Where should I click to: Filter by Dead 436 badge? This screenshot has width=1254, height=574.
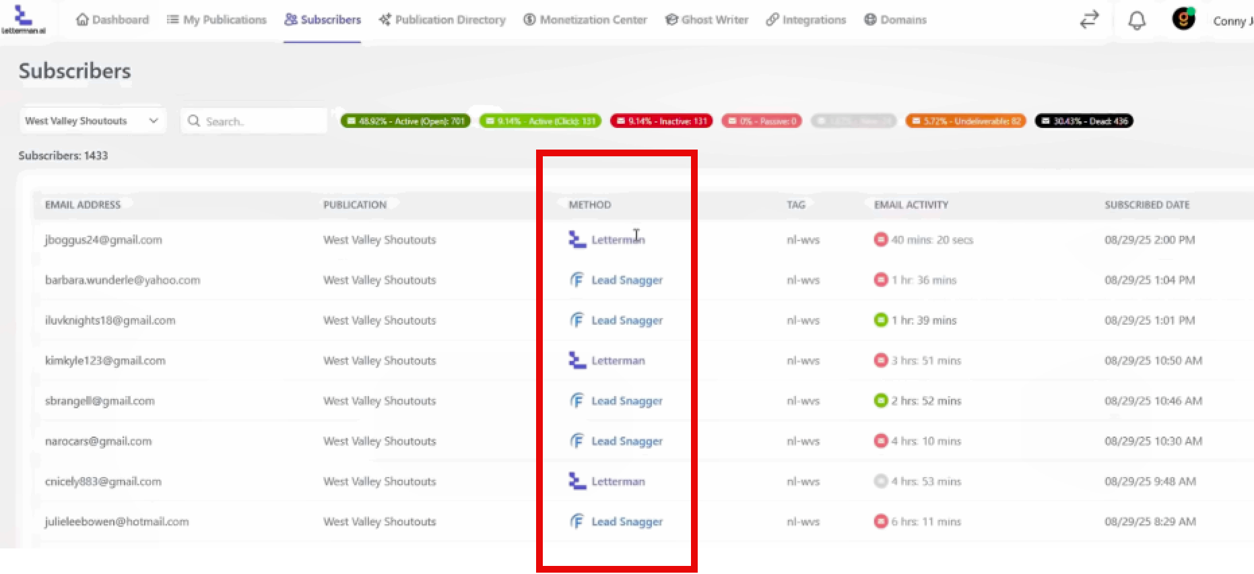pyautogui.click(x=1084, y=121)
